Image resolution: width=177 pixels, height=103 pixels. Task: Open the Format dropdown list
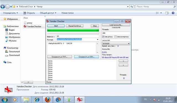tap(98, 40)
